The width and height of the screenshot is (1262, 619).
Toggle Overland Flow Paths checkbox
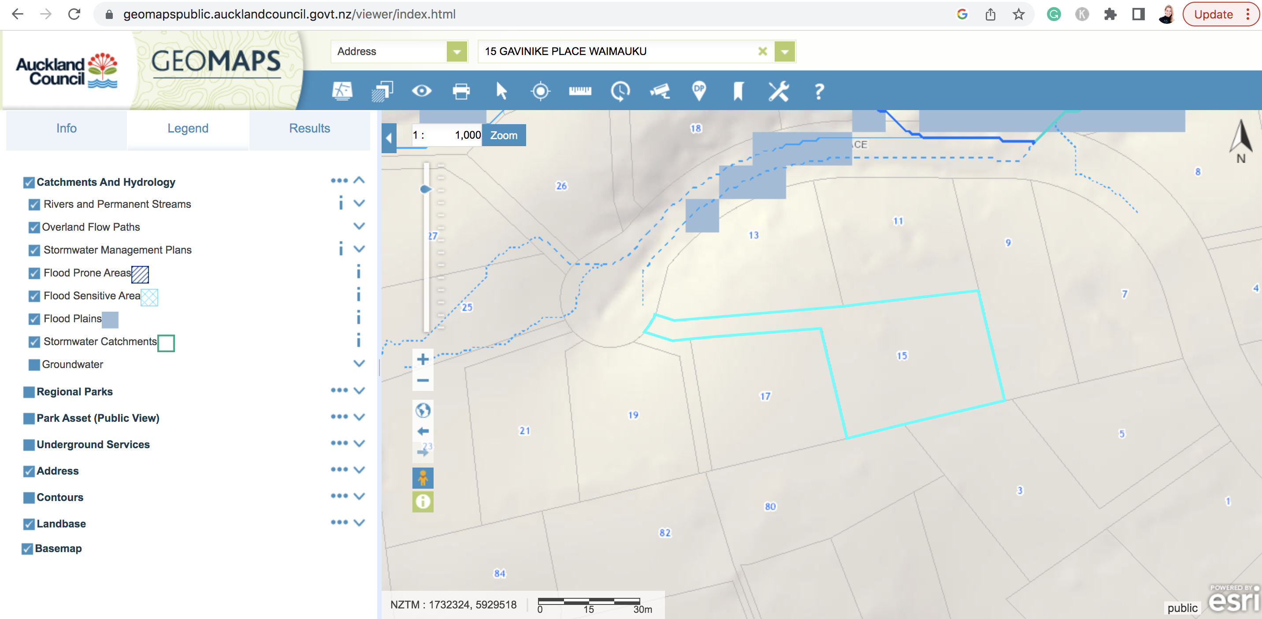(x=34, y=228)
